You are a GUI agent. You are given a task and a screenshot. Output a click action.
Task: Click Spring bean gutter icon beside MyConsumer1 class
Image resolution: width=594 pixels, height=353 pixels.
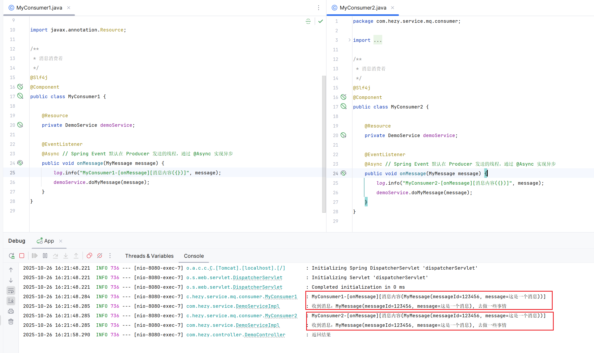(x=20, y=96)
